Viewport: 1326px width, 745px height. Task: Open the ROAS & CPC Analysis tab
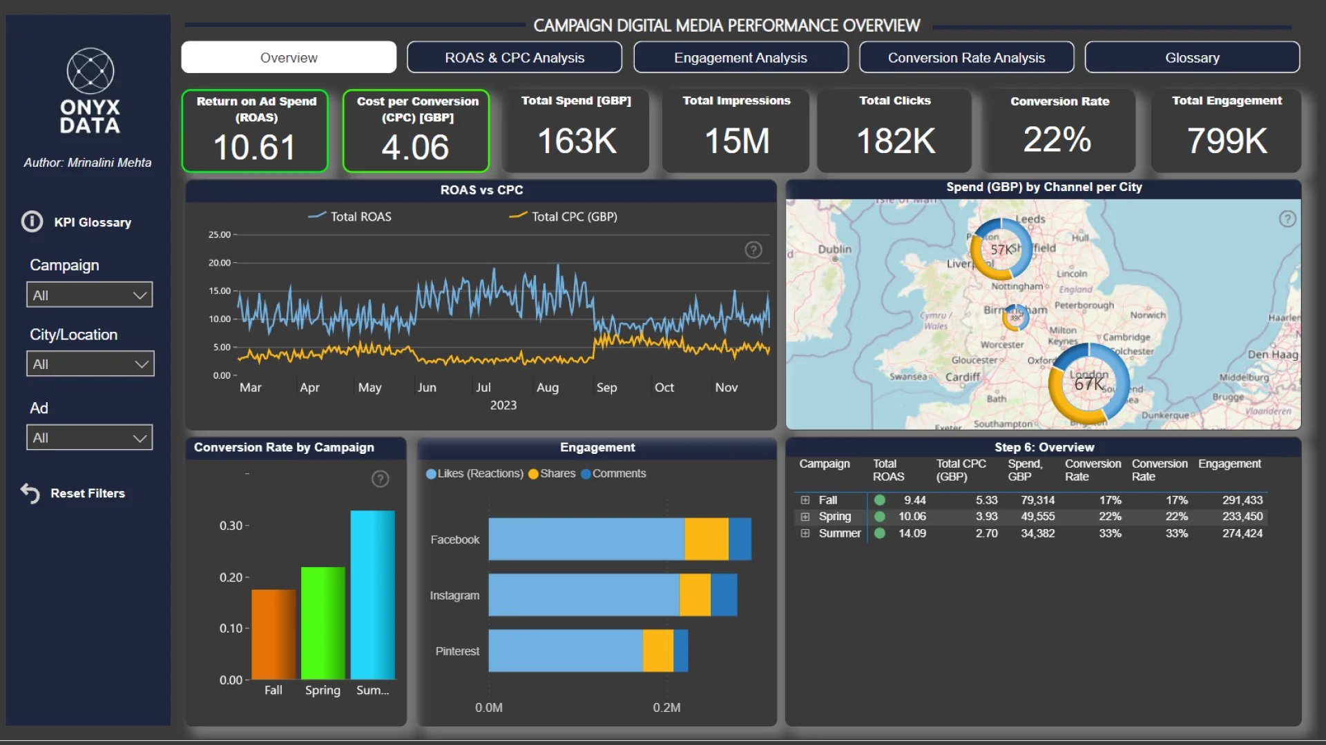(x=515, y=57)
